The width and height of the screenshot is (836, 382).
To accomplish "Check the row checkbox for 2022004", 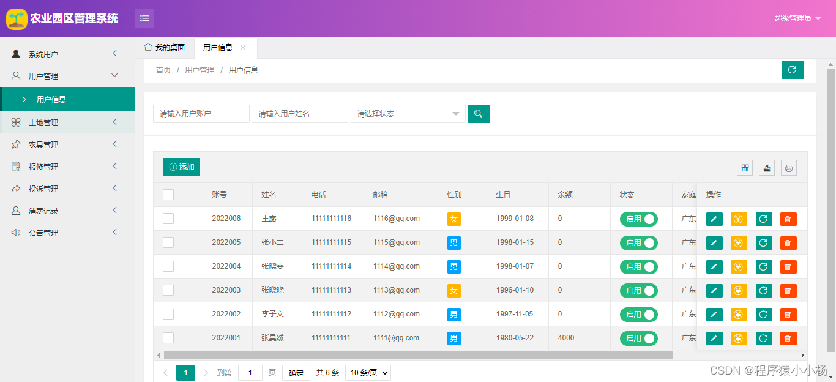I will tap(168, 266).
